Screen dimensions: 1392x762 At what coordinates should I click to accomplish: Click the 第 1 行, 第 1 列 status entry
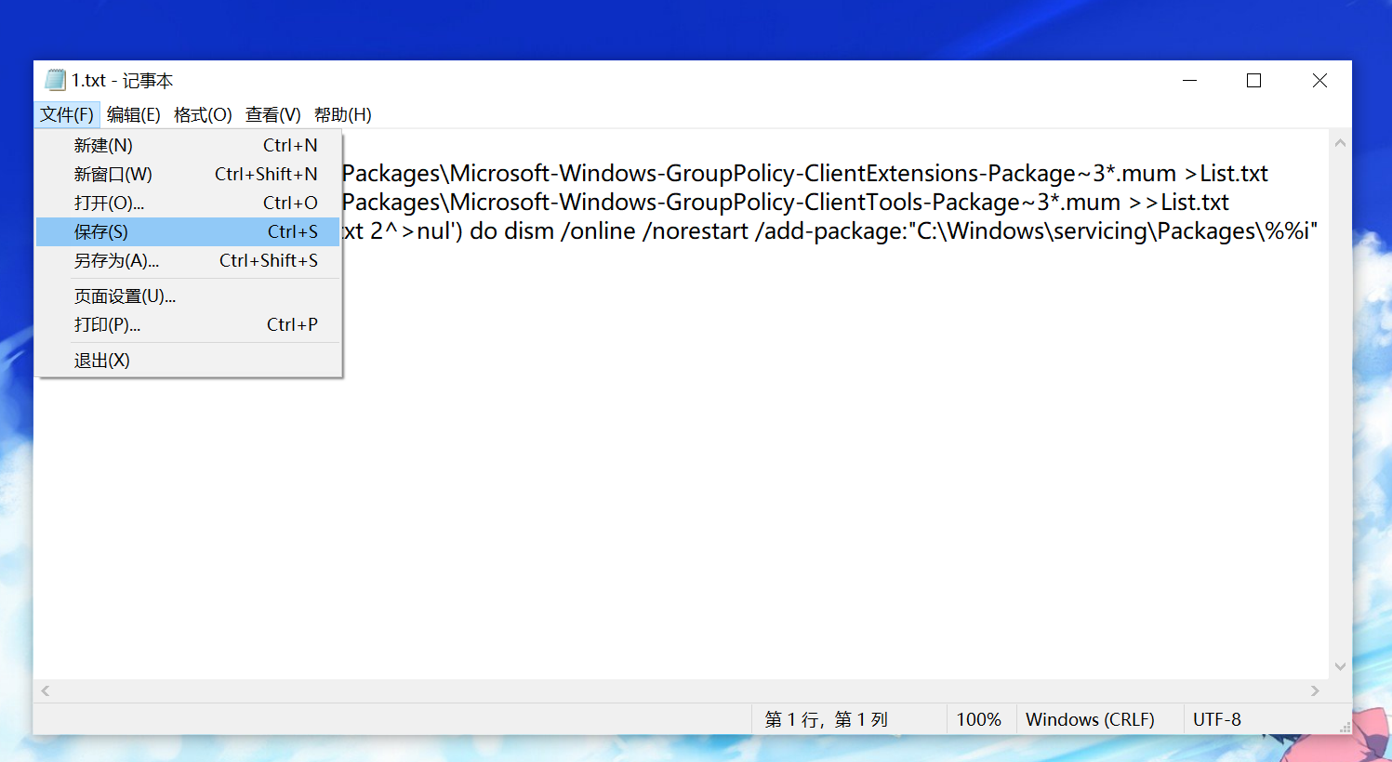[x=826, y=719]
